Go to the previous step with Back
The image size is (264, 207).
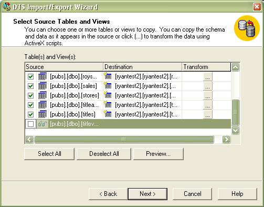(x=108, y=194)
